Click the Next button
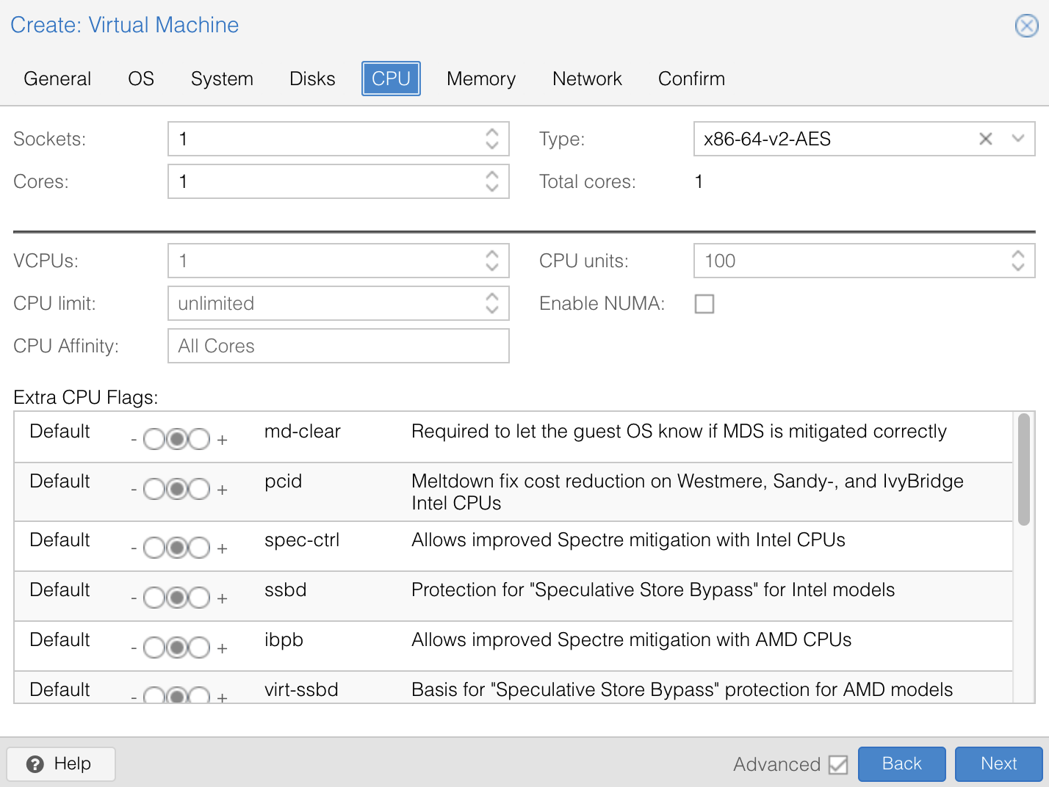Screen dimensions: 1049x787 click(x=998, y=764)
